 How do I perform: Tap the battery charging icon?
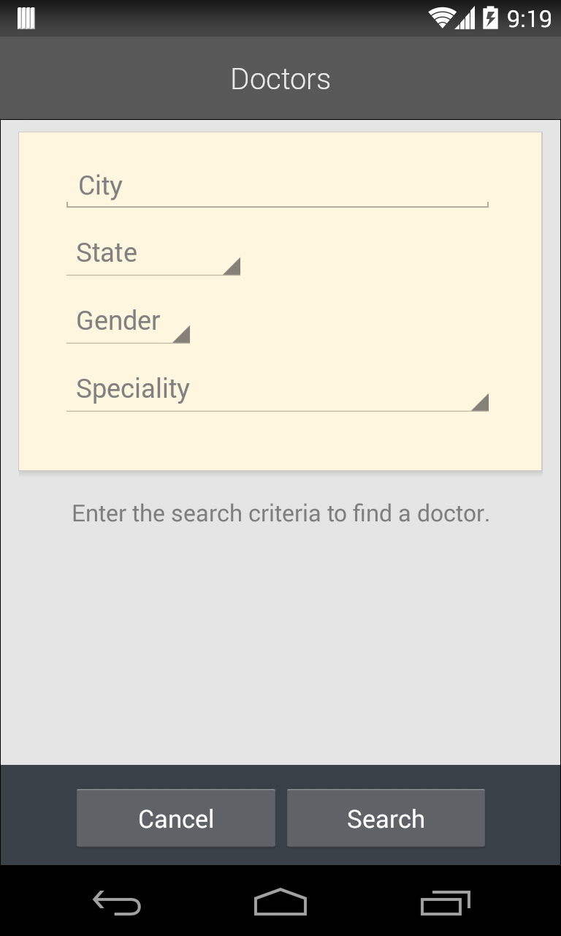pos(490,18)
